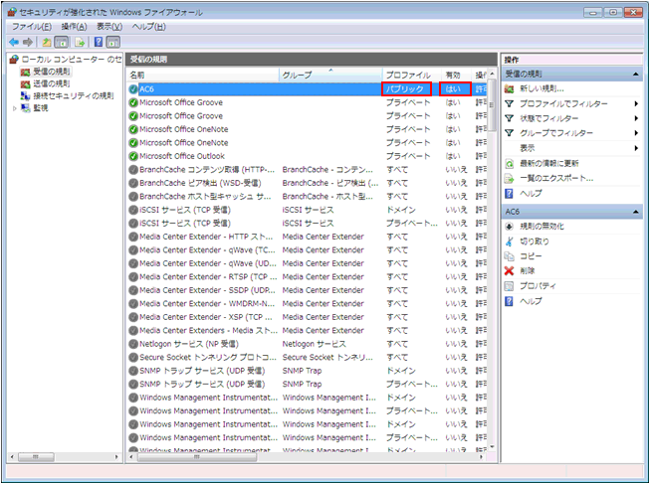650x484 pixels.
Task: Click the AC6 rule status icon
Action: point(133,89)
